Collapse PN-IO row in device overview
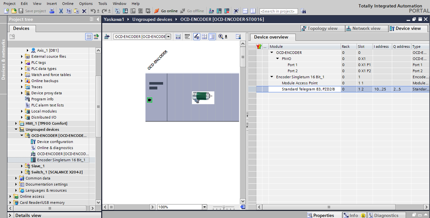This screenshot has height=218, width=430. (x=278, y=59)
